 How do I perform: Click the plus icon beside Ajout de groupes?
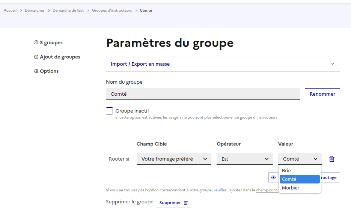point(36,57)
